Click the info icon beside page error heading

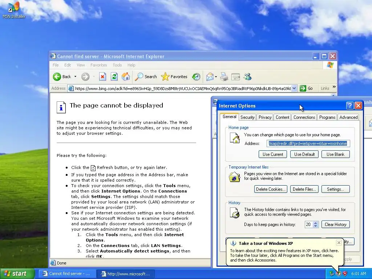(61, 107)
